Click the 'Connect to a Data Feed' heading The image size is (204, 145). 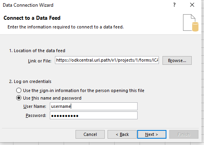(32, 18)
